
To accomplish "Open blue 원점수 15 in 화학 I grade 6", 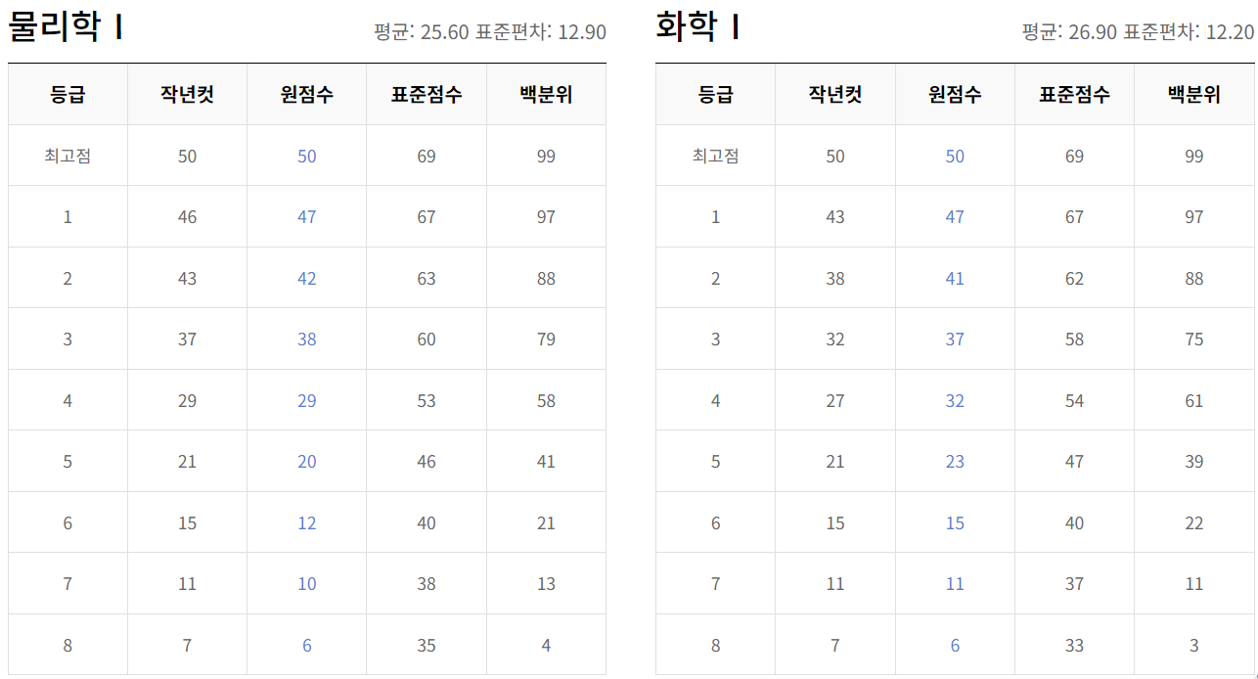I will pos(955,523).
